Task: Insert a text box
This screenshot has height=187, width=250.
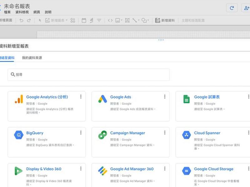Action: pos(127,20)
